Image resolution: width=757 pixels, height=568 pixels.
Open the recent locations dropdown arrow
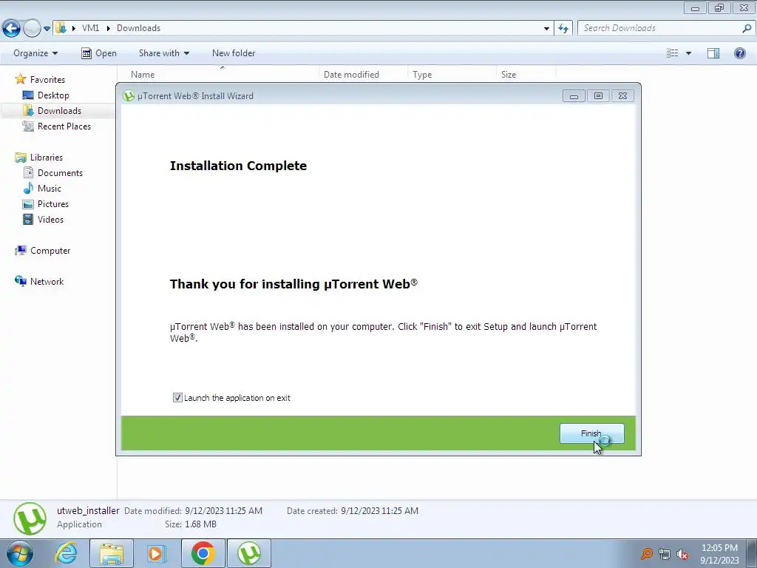(47, 29)
